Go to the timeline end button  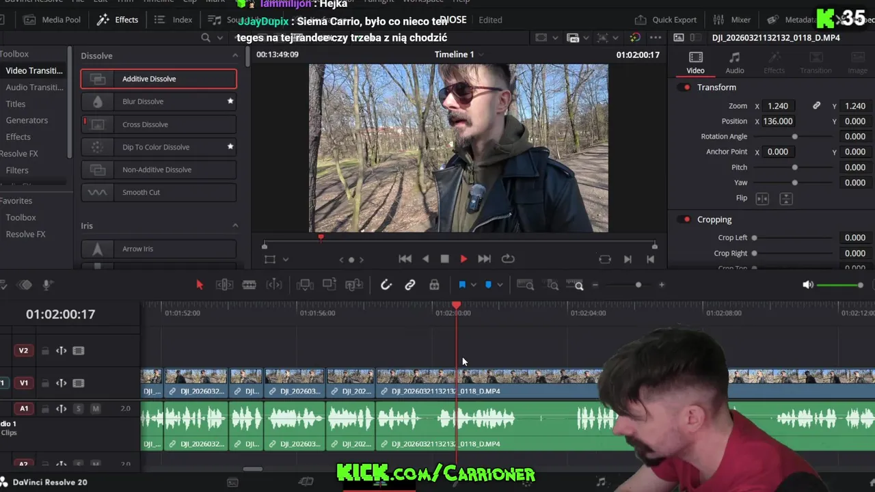tap(650, 260)
